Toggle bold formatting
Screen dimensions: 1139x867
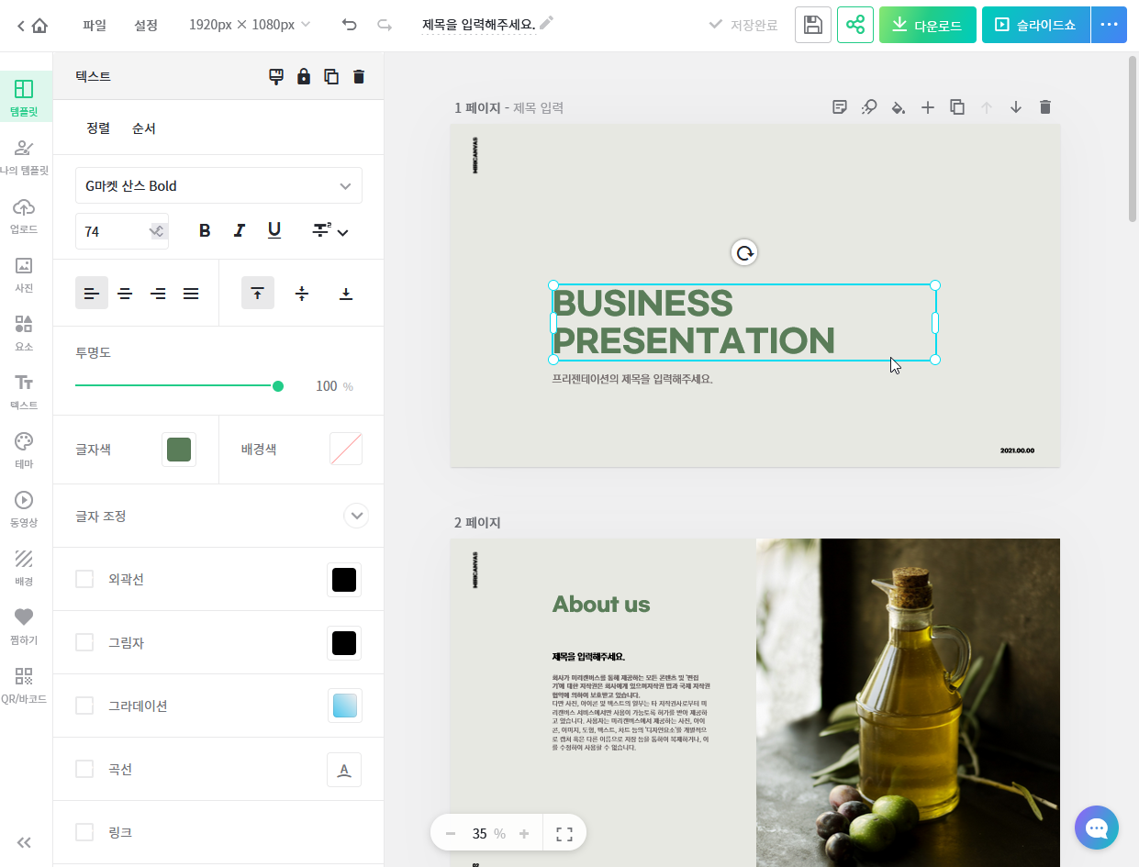tap(205, 230)
